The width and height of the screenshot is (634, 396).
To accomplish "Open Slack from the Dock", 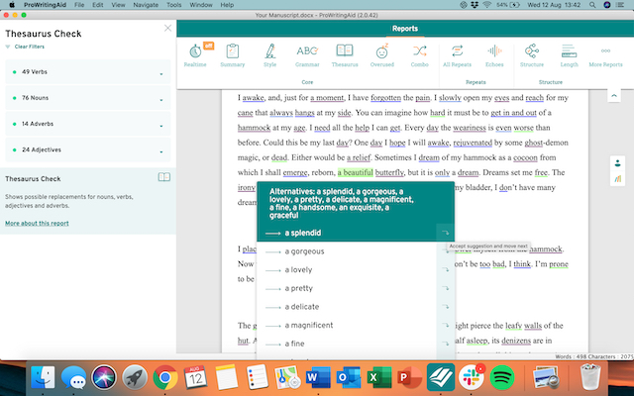I will (x=472, y=377).
